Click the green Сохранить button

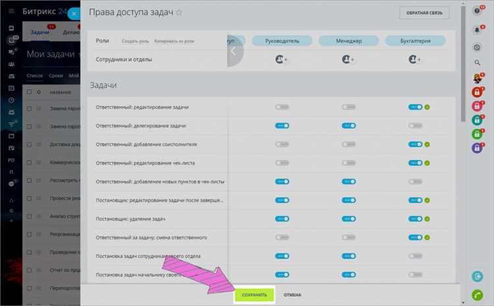pyautogui.click(x=254, y=295)
